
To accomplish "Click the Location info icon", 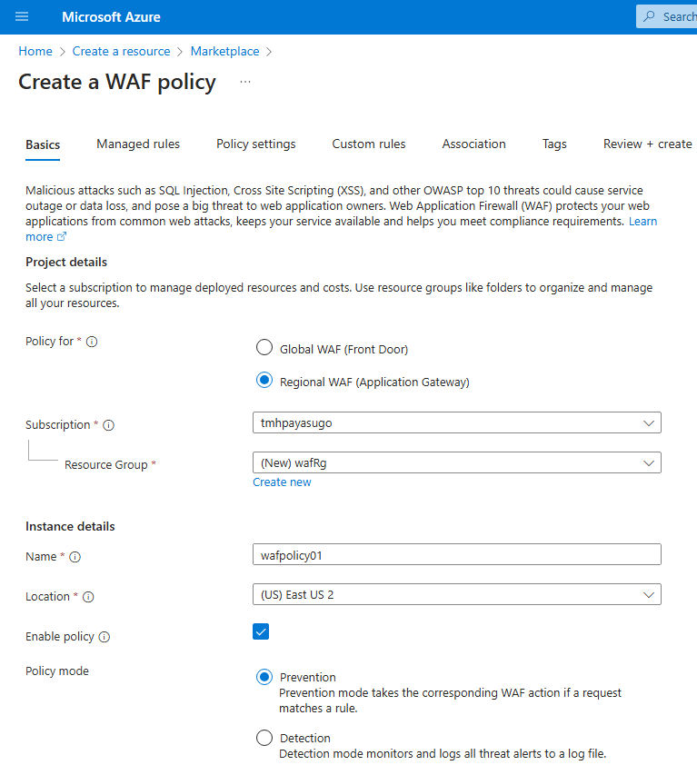I will coord(88,597).
